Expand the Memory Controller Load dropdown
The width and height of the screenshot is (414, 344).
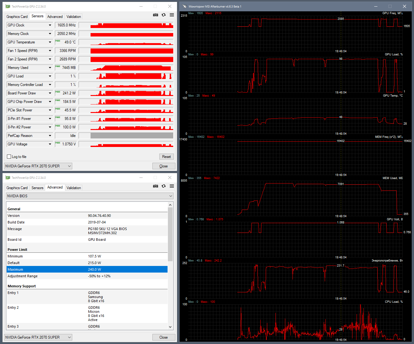[x=50, y=85]
